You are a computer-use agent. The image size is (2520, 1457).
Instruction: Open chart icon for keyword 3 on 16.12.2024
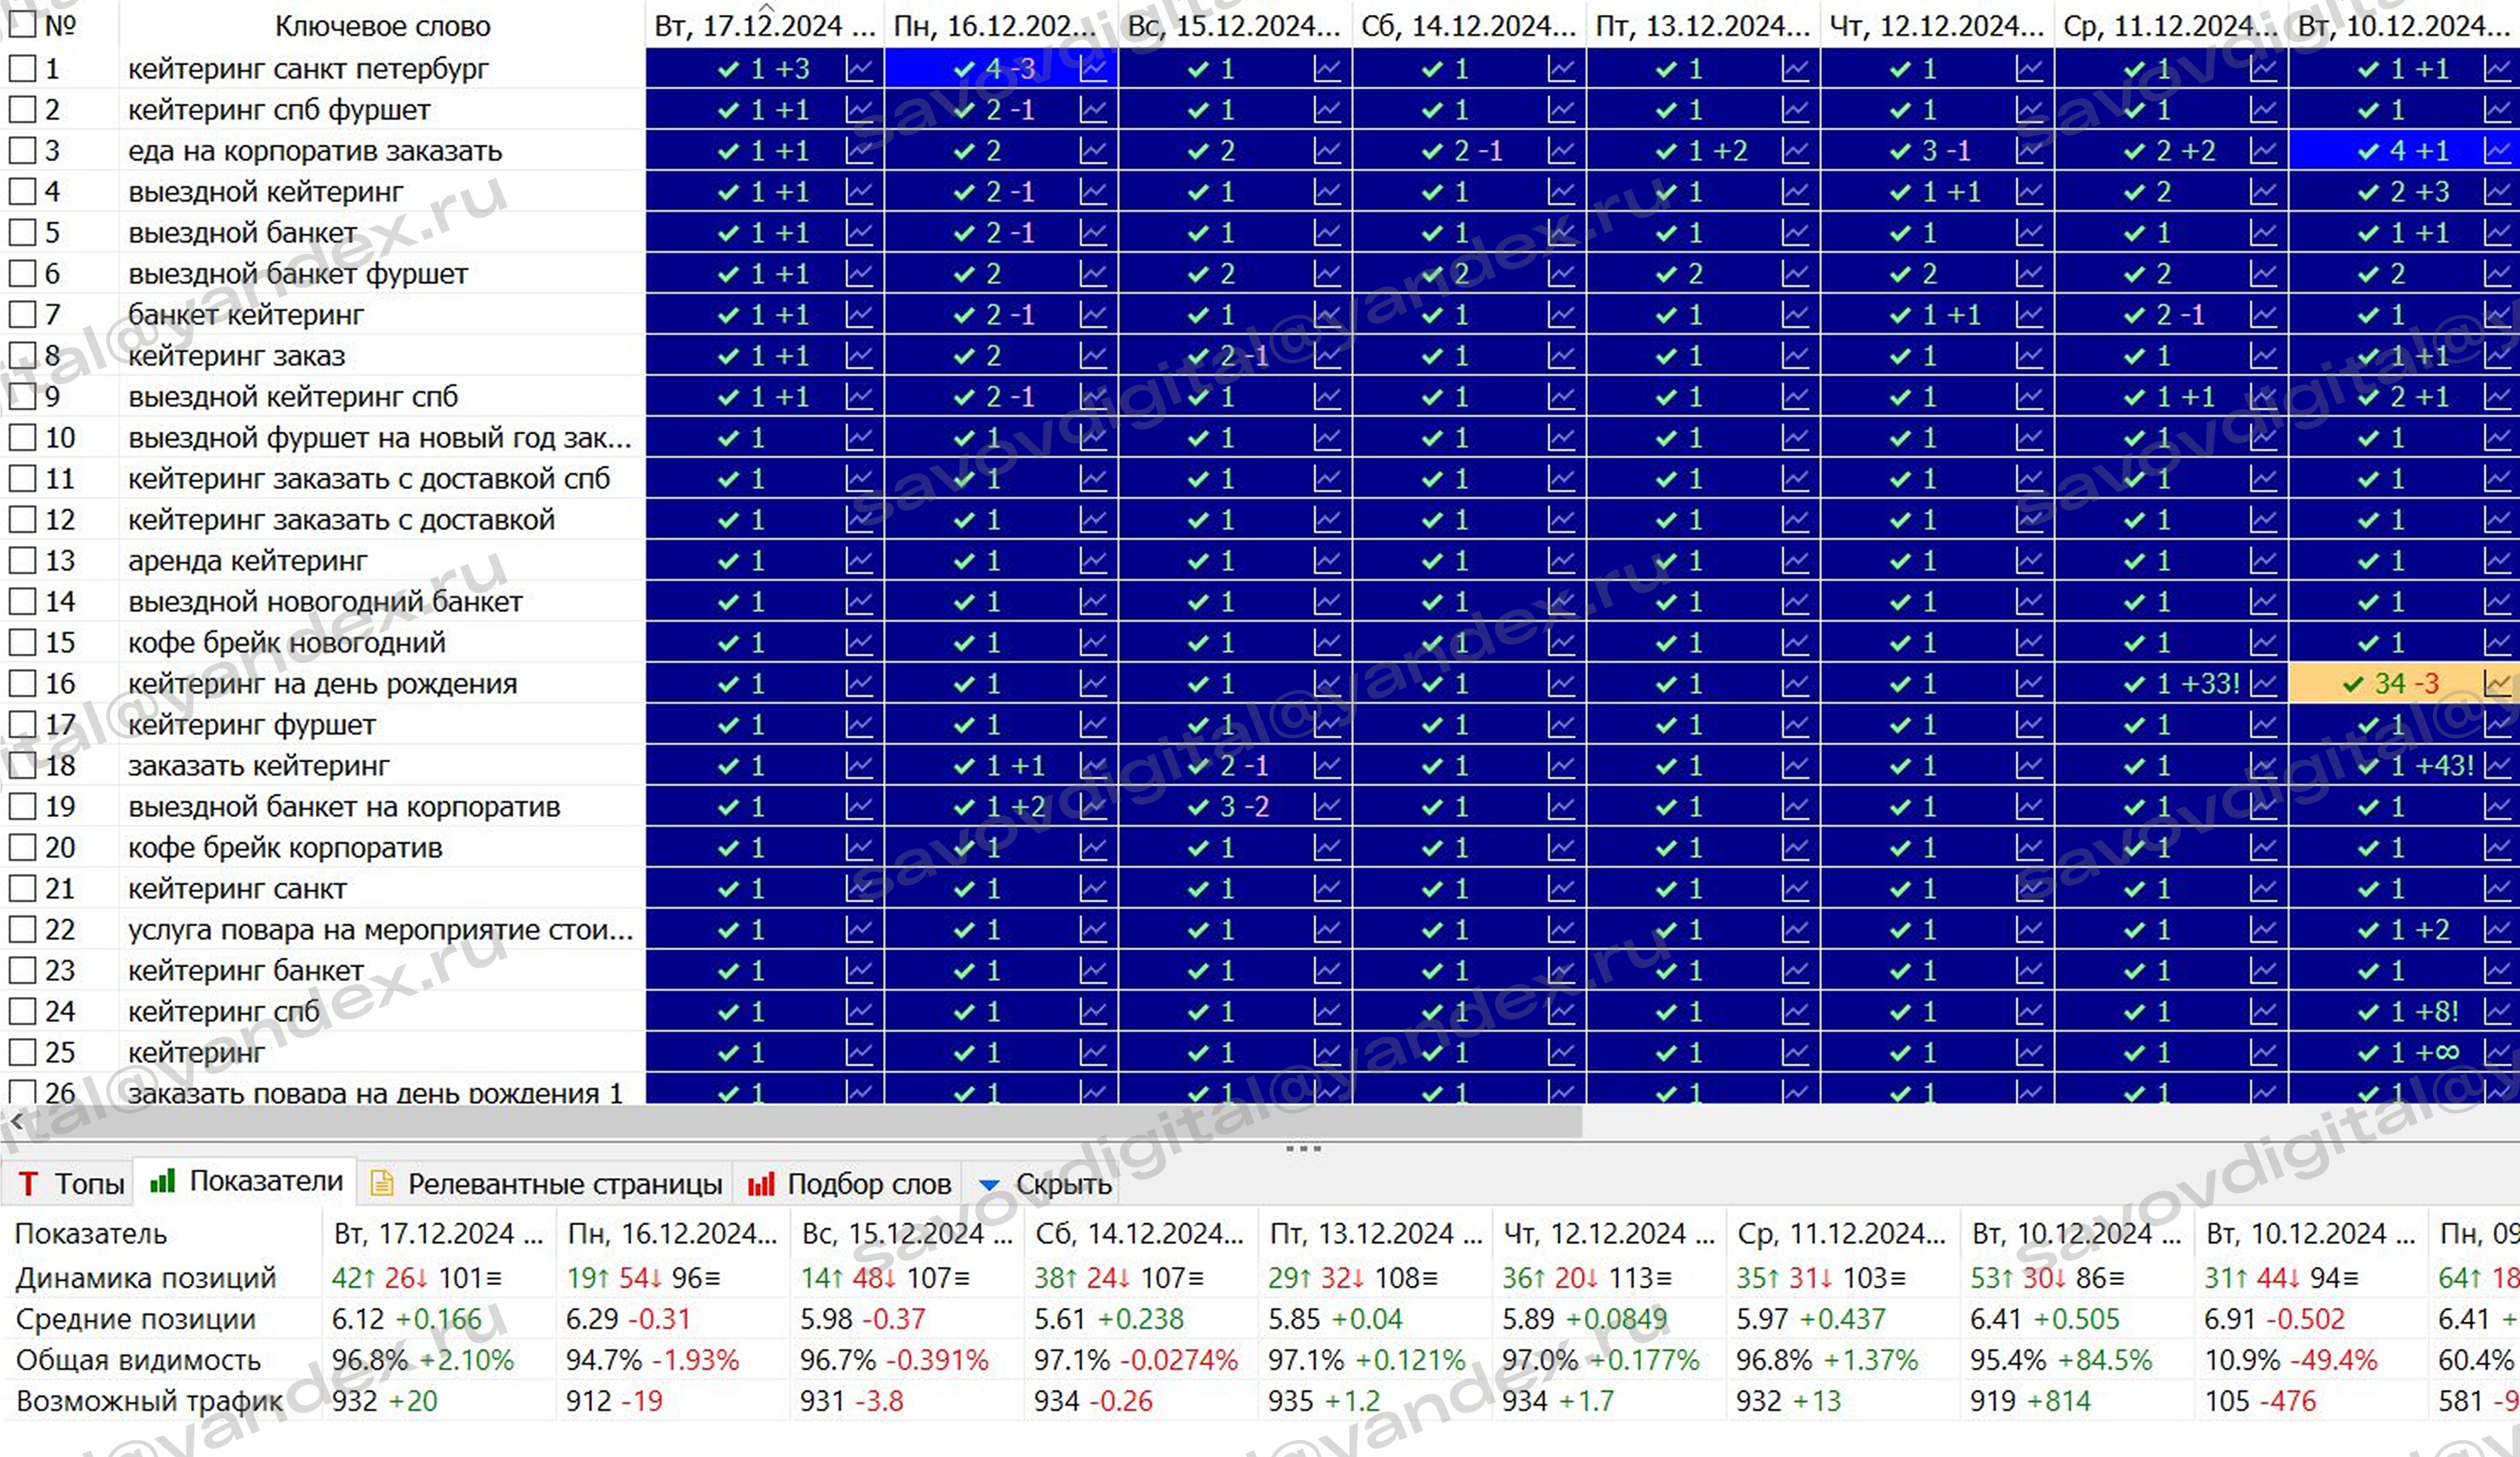(1093, 151)
